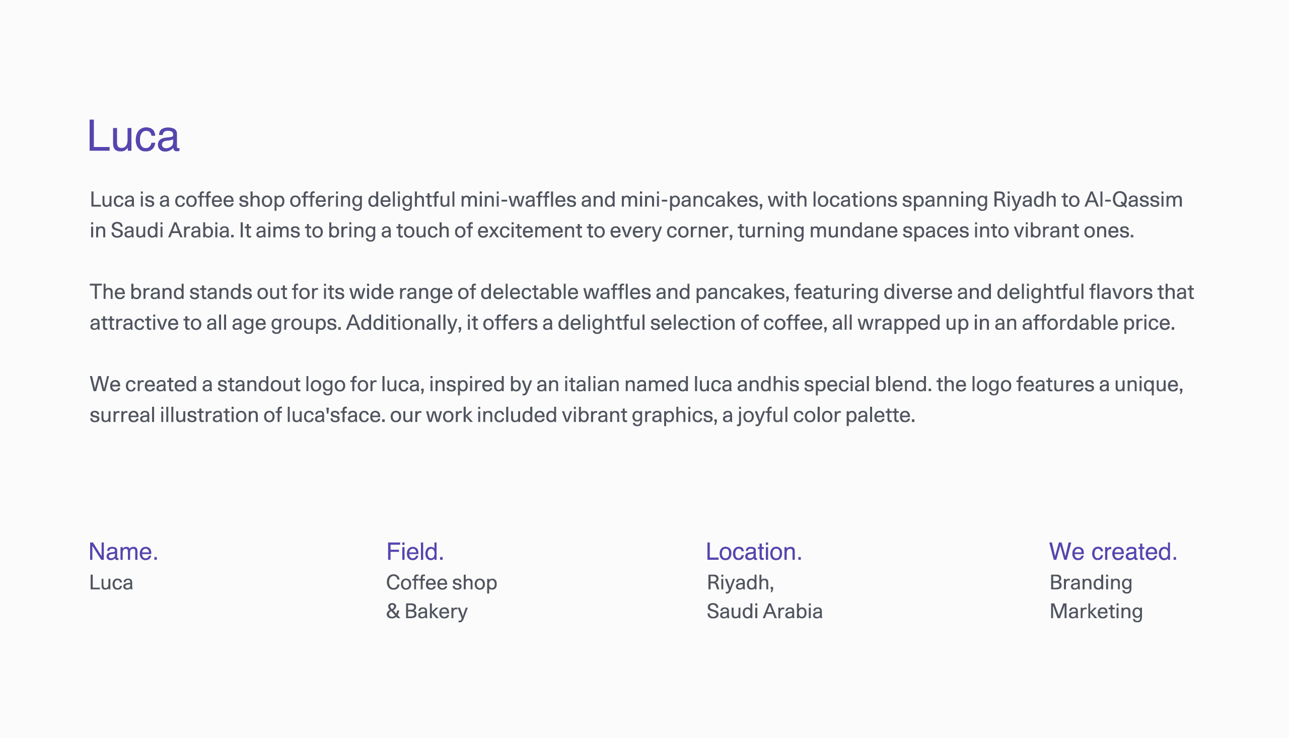Select the "We created." heading

1113,551
